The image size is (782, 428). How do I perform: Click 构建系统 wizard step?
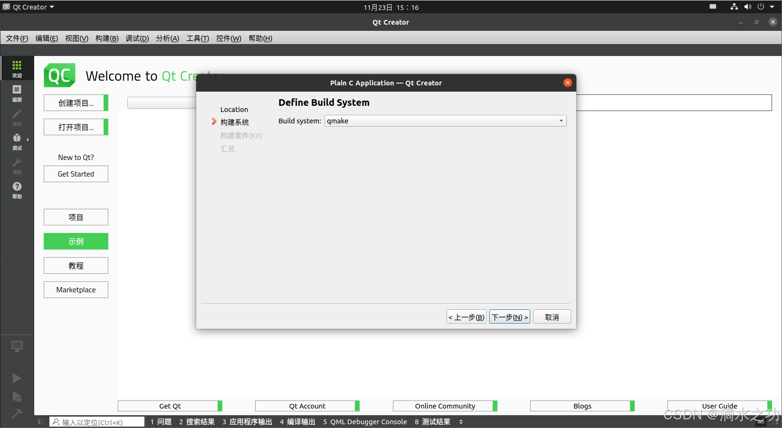(x=235, y=122)
